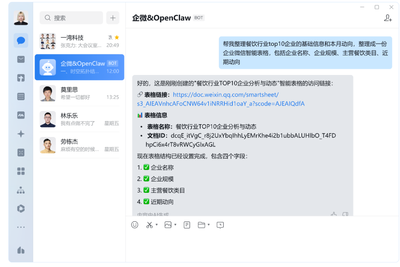Click the organization chart icon in sidebar
Screen dimensions: 400x267
point(20,190)
